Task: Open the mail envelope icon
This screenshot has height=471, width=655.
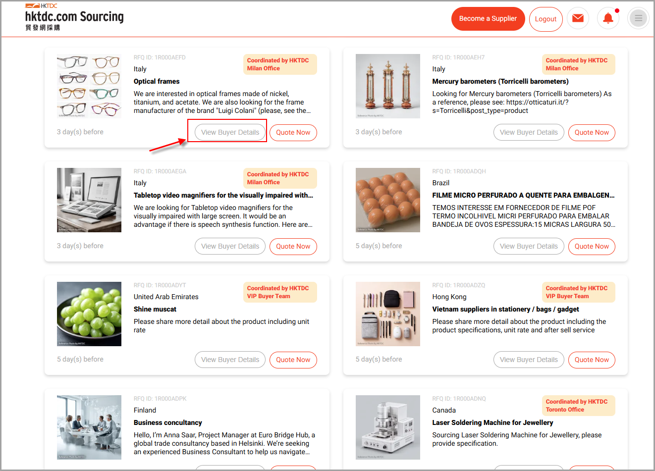Action: 578,18
